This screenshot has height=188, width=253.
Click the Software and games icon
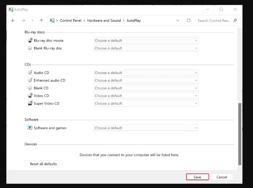[30, 128]
